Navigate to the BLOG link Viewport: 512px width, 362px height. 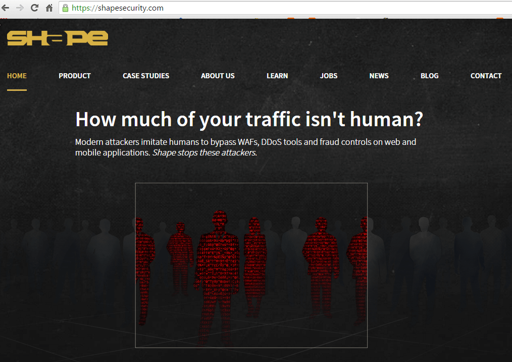430,76
